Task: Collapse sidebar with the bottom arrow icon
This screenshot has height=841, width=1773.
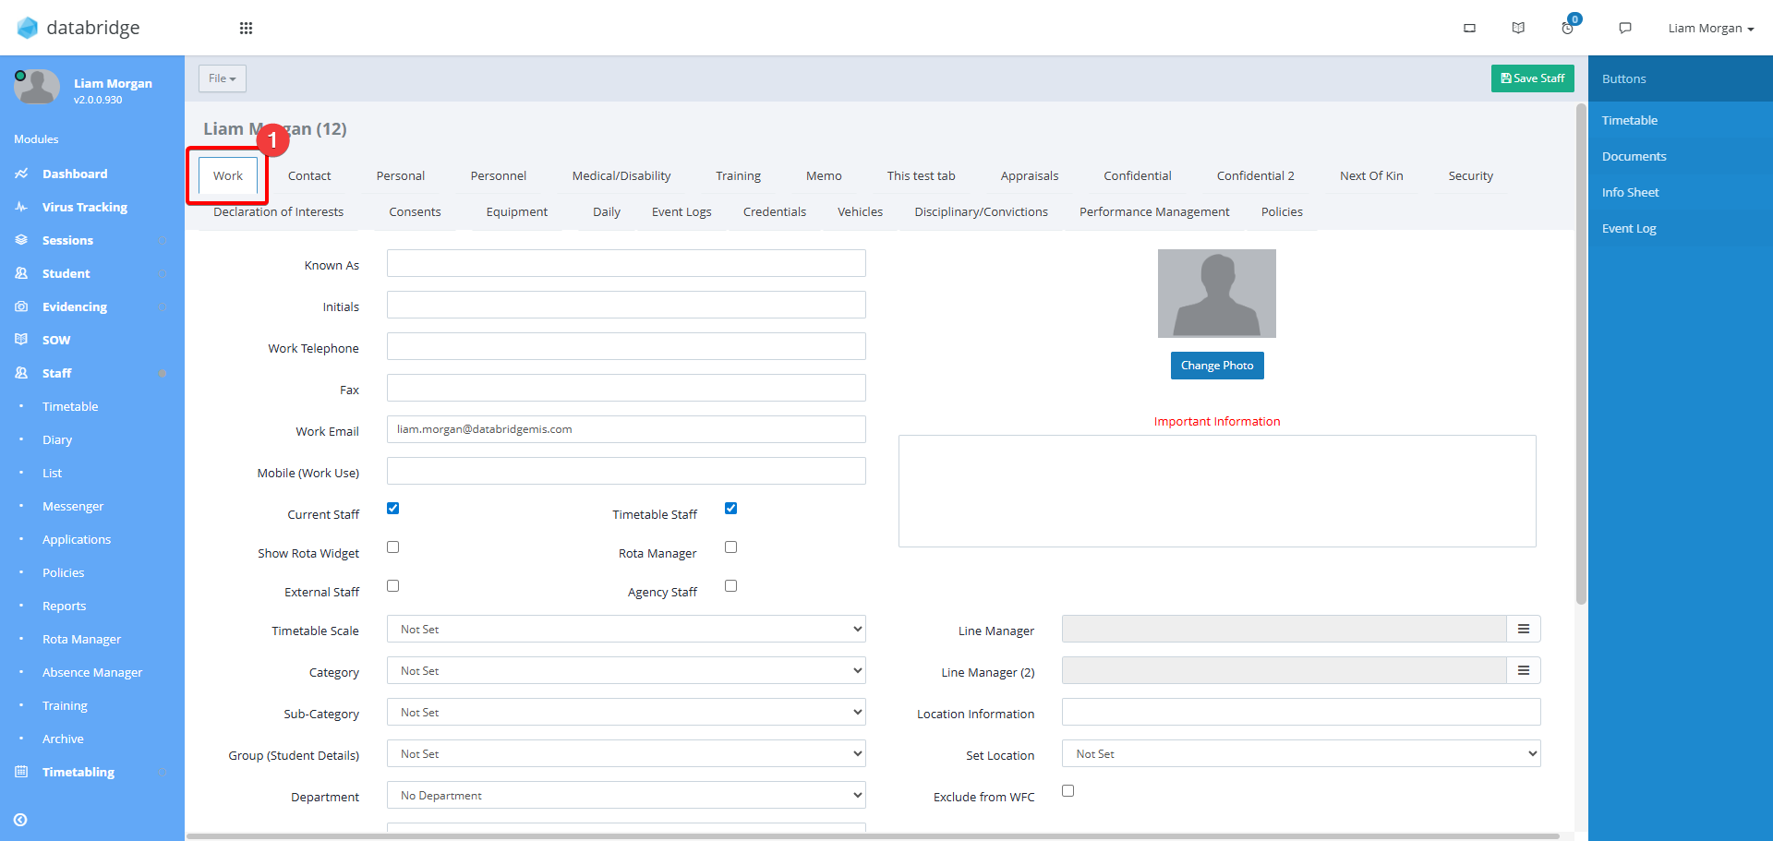Action: point(20,820)
